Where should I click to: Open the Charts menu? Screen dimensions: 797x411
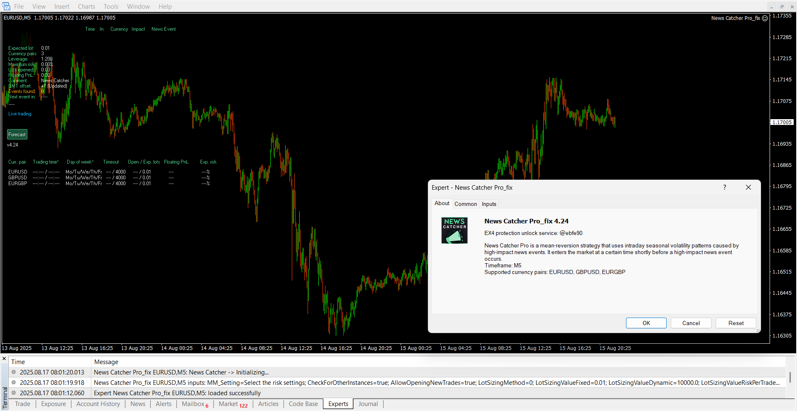[x=86, y=7]
